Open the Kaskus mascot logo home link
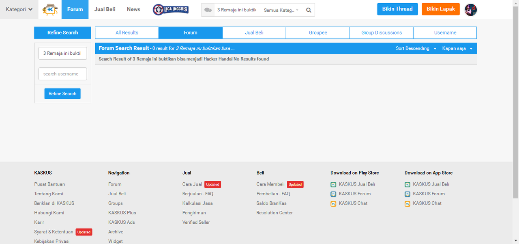 click(50, 9)
